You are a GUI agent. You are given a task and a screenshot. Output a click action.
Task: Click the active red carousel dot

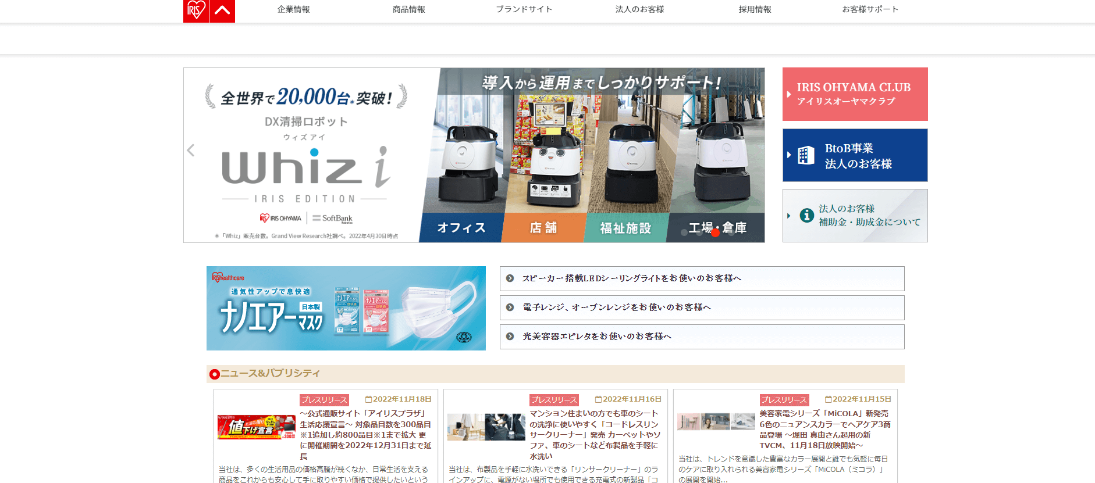pos(715,232)
